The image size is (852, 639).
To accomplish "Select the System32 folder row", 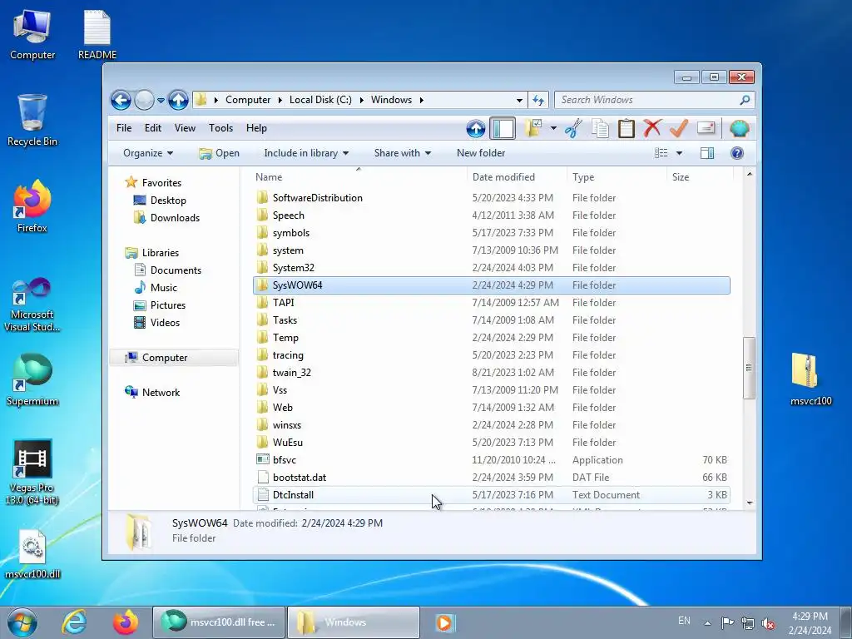I will (491, 268).
